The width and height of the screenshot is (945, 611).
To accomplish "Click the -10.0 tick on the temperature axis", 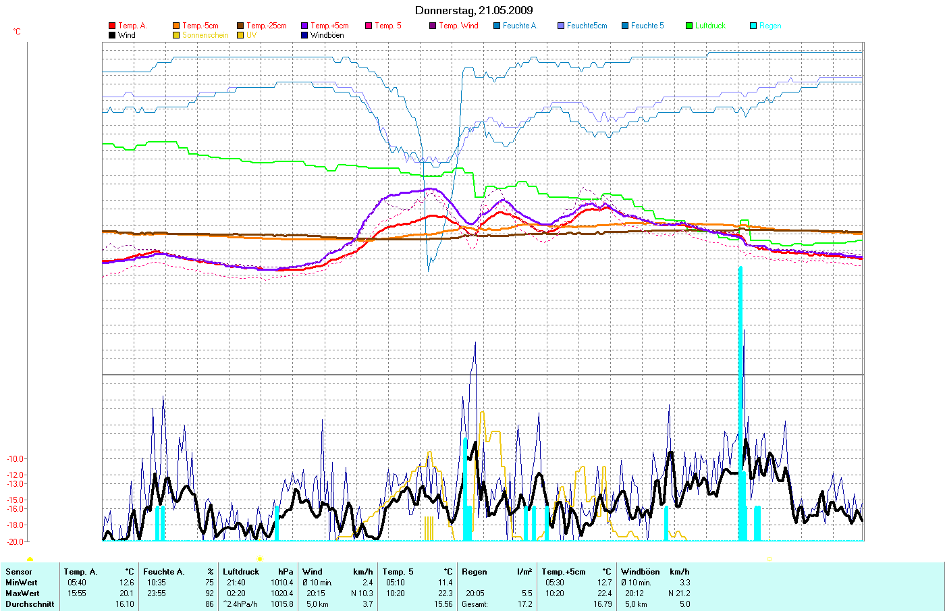I will pos(16,459).
